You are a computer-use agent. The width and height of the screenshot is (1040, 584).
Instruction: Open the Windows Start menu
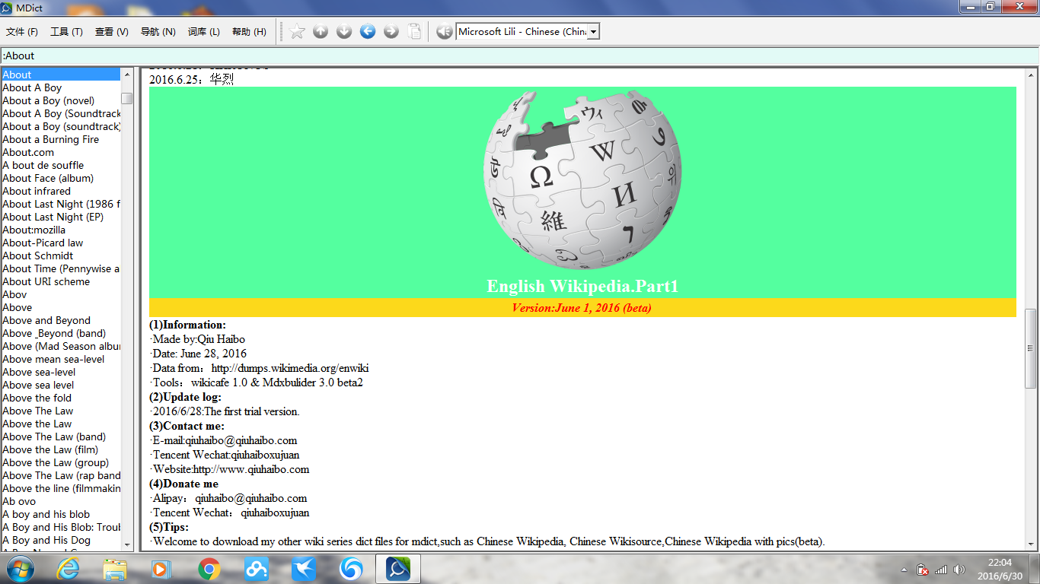19,569
